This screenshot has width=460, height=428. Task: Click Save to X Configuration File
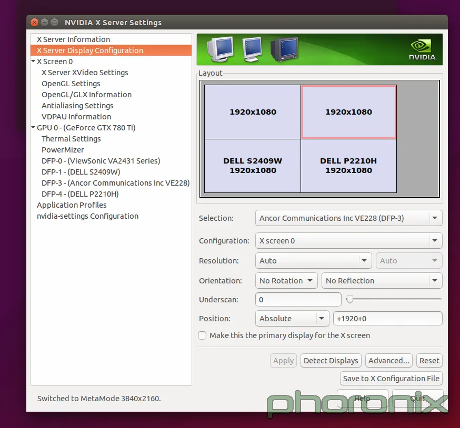click(391, 379)
